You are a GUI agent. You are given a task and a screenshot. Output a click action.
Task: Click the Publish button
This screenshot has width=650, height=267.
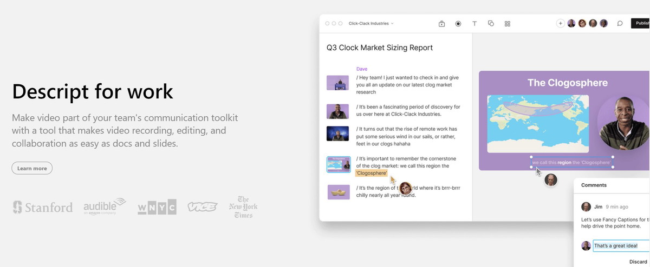[640, 23]
